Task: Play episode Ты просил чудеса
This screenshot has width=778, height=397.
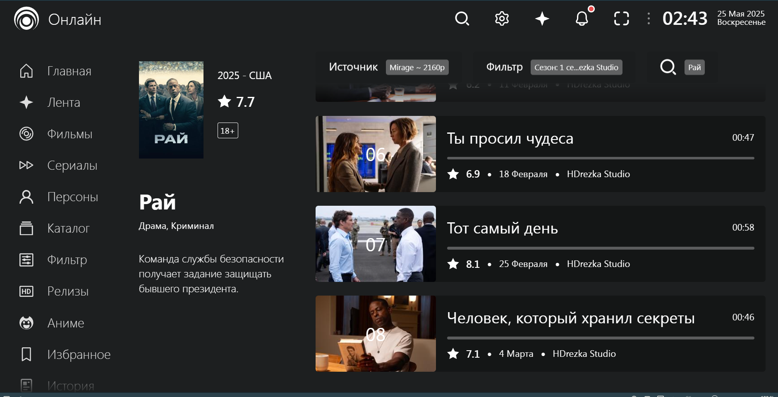Action: [540, 154]
